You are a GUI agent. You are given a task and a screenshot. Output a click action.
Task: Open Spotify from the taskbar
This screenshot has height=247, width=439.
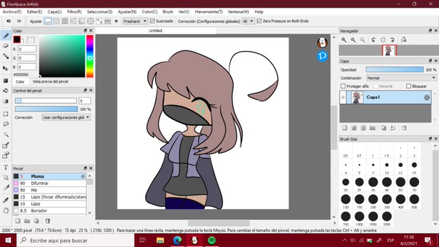point(212,241)
